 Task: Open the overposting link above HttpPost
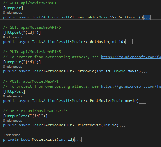click(131, 87)
